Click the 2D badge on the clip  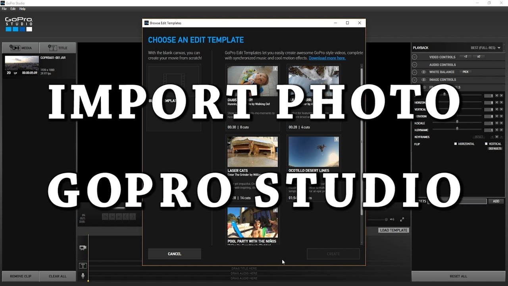[9, 73]
